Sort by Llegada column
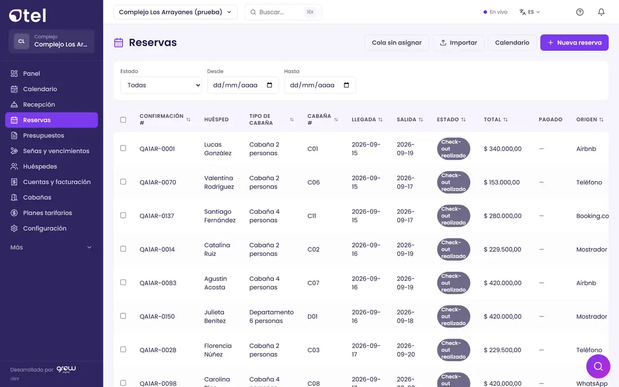This screenshot has height=387, width=619. click(x=380, y=120)
